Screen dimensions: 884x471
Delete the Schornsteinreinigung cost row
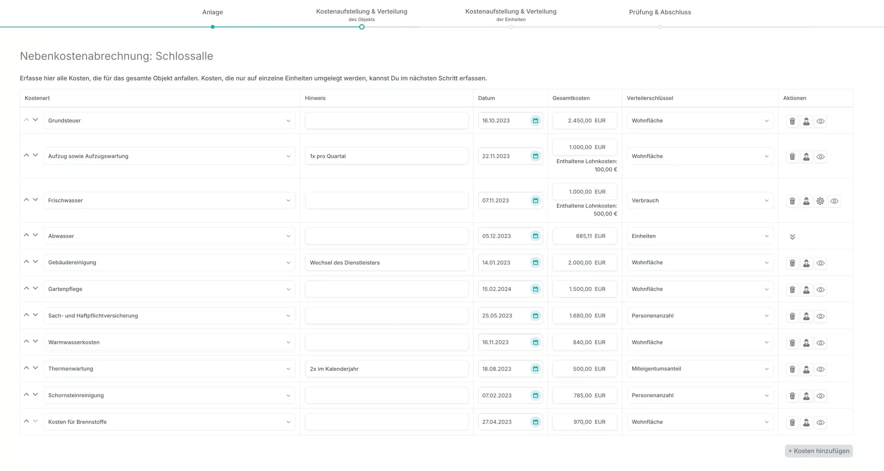coord(792,396)
